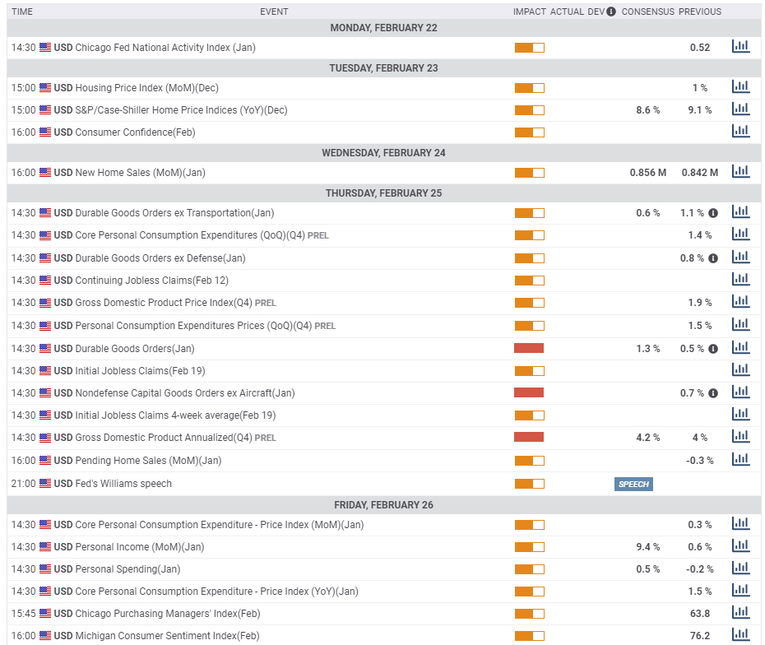Open Fed's Williams speech event
Viewport: 765px width, 645px height.
pos(123,484)
